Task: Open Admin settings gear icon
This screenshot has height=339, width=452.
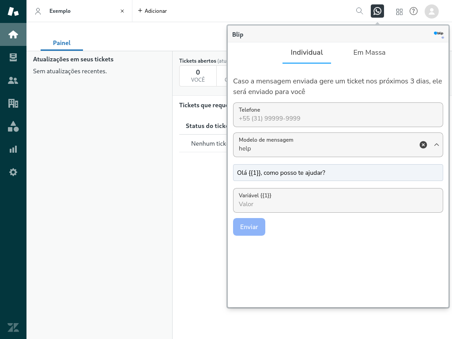Action: [13, 172]
